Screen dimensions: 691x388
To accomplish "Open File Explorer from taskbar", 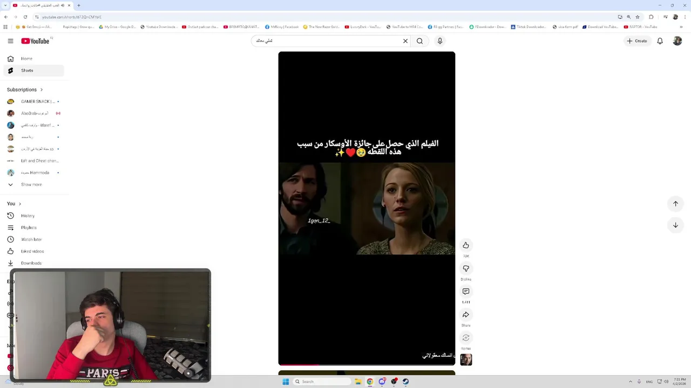I will click(x=357, y=382).
